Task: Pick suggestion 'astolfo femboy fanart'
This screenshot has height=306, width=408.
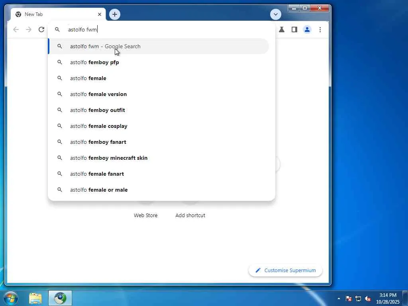Action: click(x=159, y=142)
